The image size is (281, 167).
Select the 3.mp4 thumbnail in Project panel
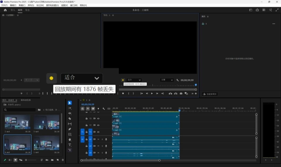(x=46, y=122)
